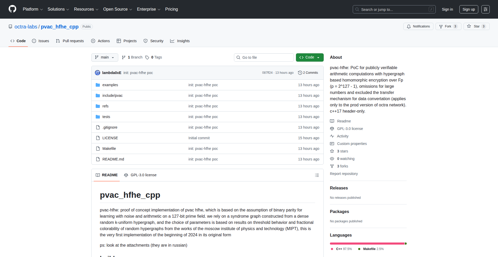Screen dimensions: 498x257
Task: Open the GPL-3.0 license tab in README
Action: [x=140, y=175]
